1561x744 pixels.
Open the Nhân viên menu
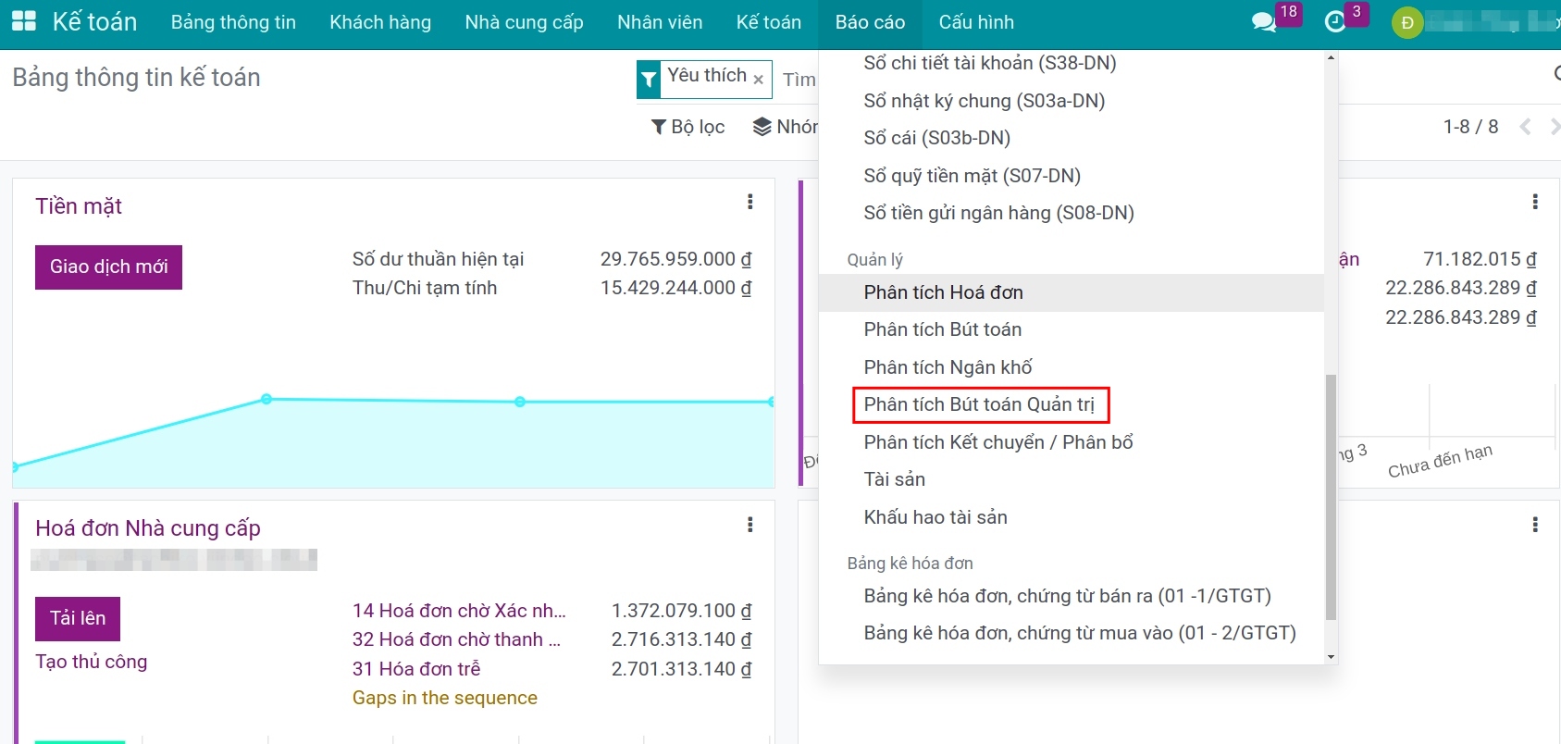tap(660, 22)
